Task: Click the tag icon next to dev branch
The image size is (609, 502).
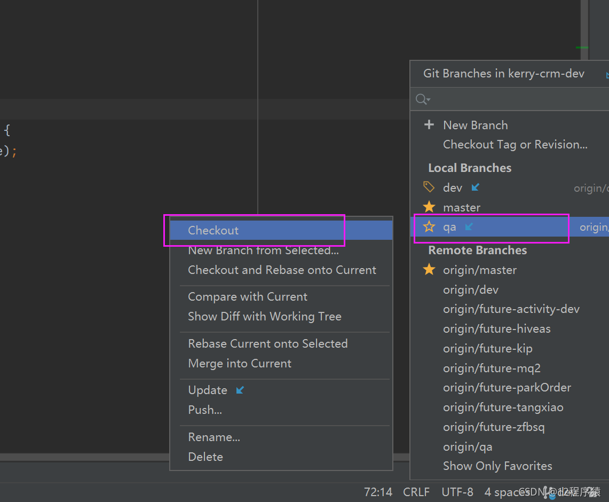Action: pos(429,187)
